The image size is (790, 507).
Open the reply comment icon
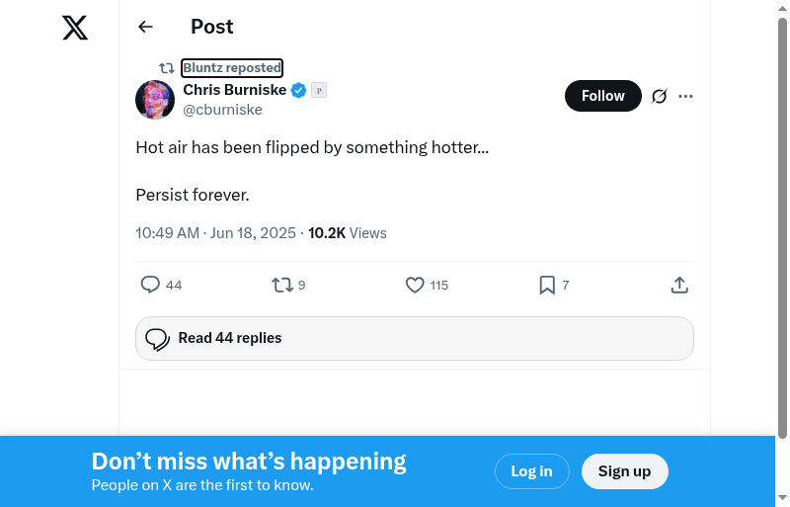(x=150, y=285)
